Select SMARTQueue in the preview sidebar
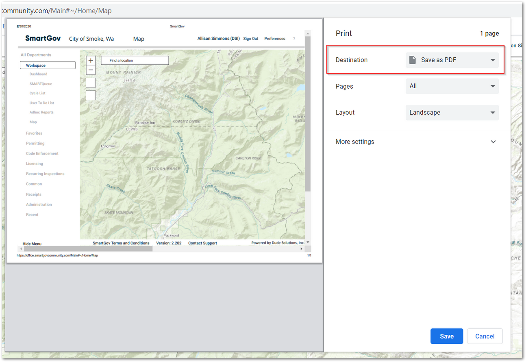This screenshot has height=362, width=526. (41, 84)
